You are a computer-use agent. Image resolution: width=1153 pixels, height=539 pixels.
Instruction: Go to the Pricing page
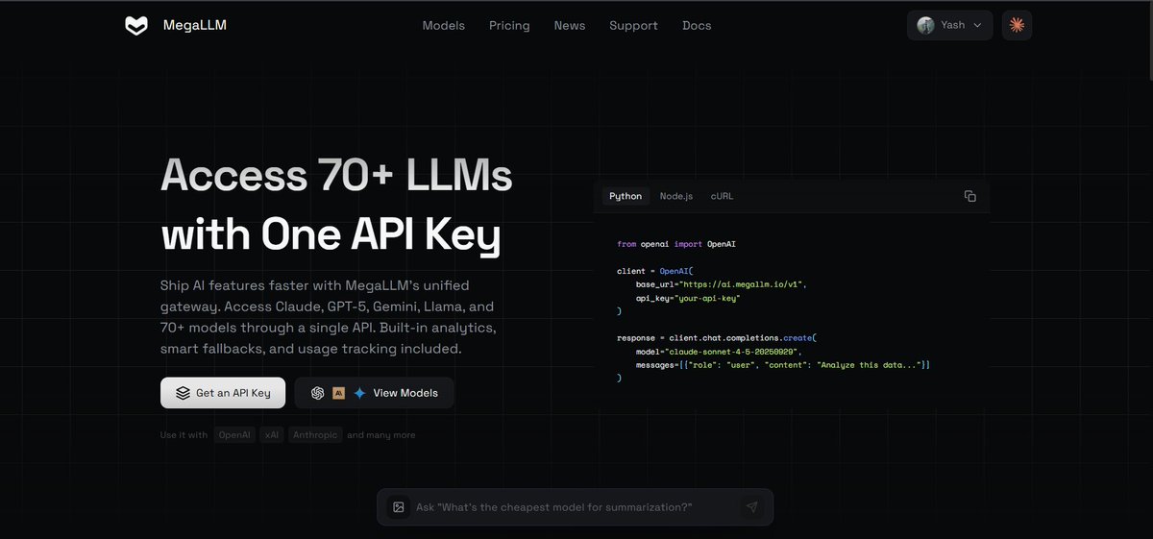click(x=509, y=26)
